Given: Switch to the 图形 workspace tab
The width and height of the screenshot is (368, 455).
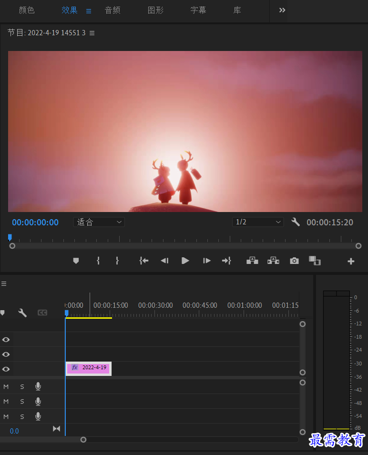Looking at the screenshot, I should click(155, 10).
